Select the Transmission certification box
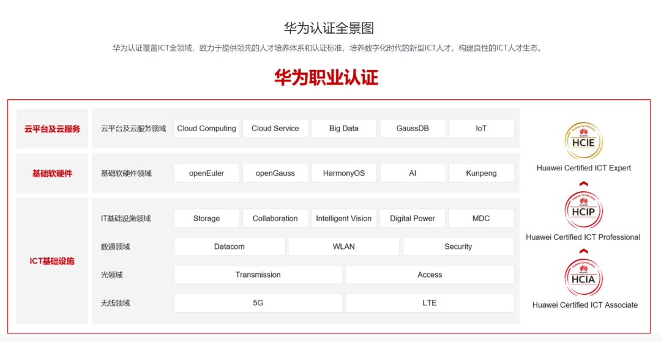661x342 pixels. pyautogui.click(x=258, y=275)
